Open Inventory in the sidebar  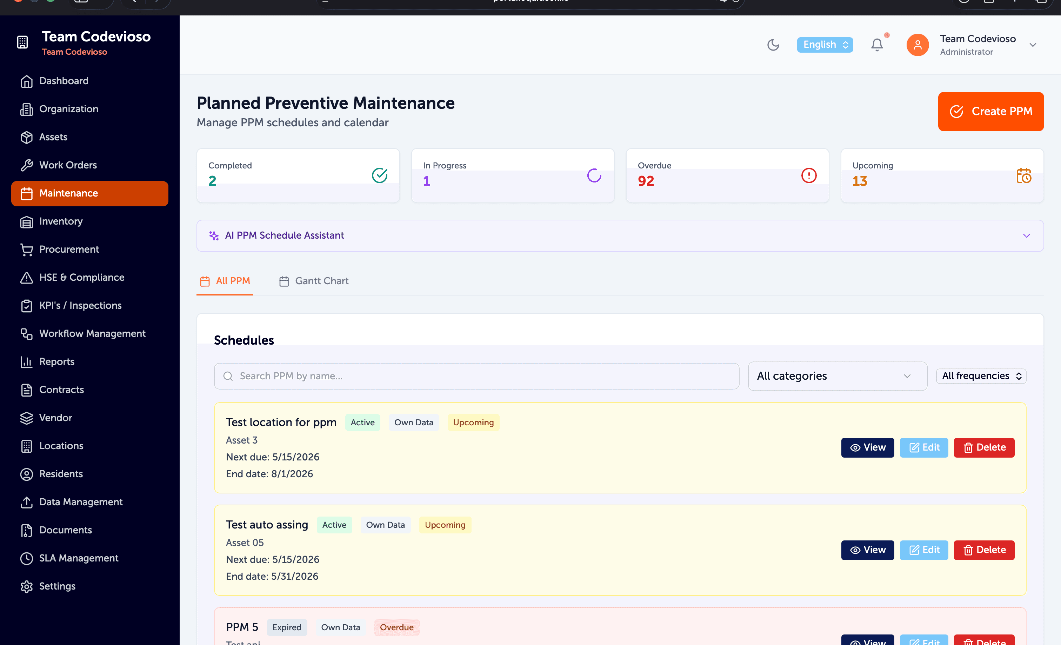tap(89, 221)
